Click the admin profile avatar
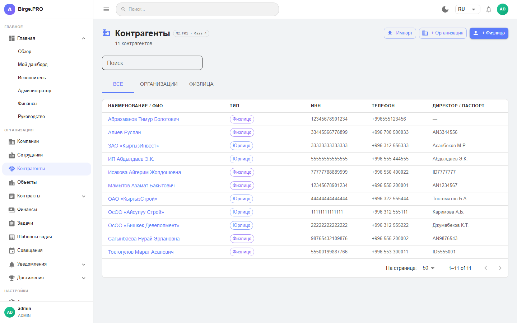This screenshot has height=323, width=517. tap(503, 9)
